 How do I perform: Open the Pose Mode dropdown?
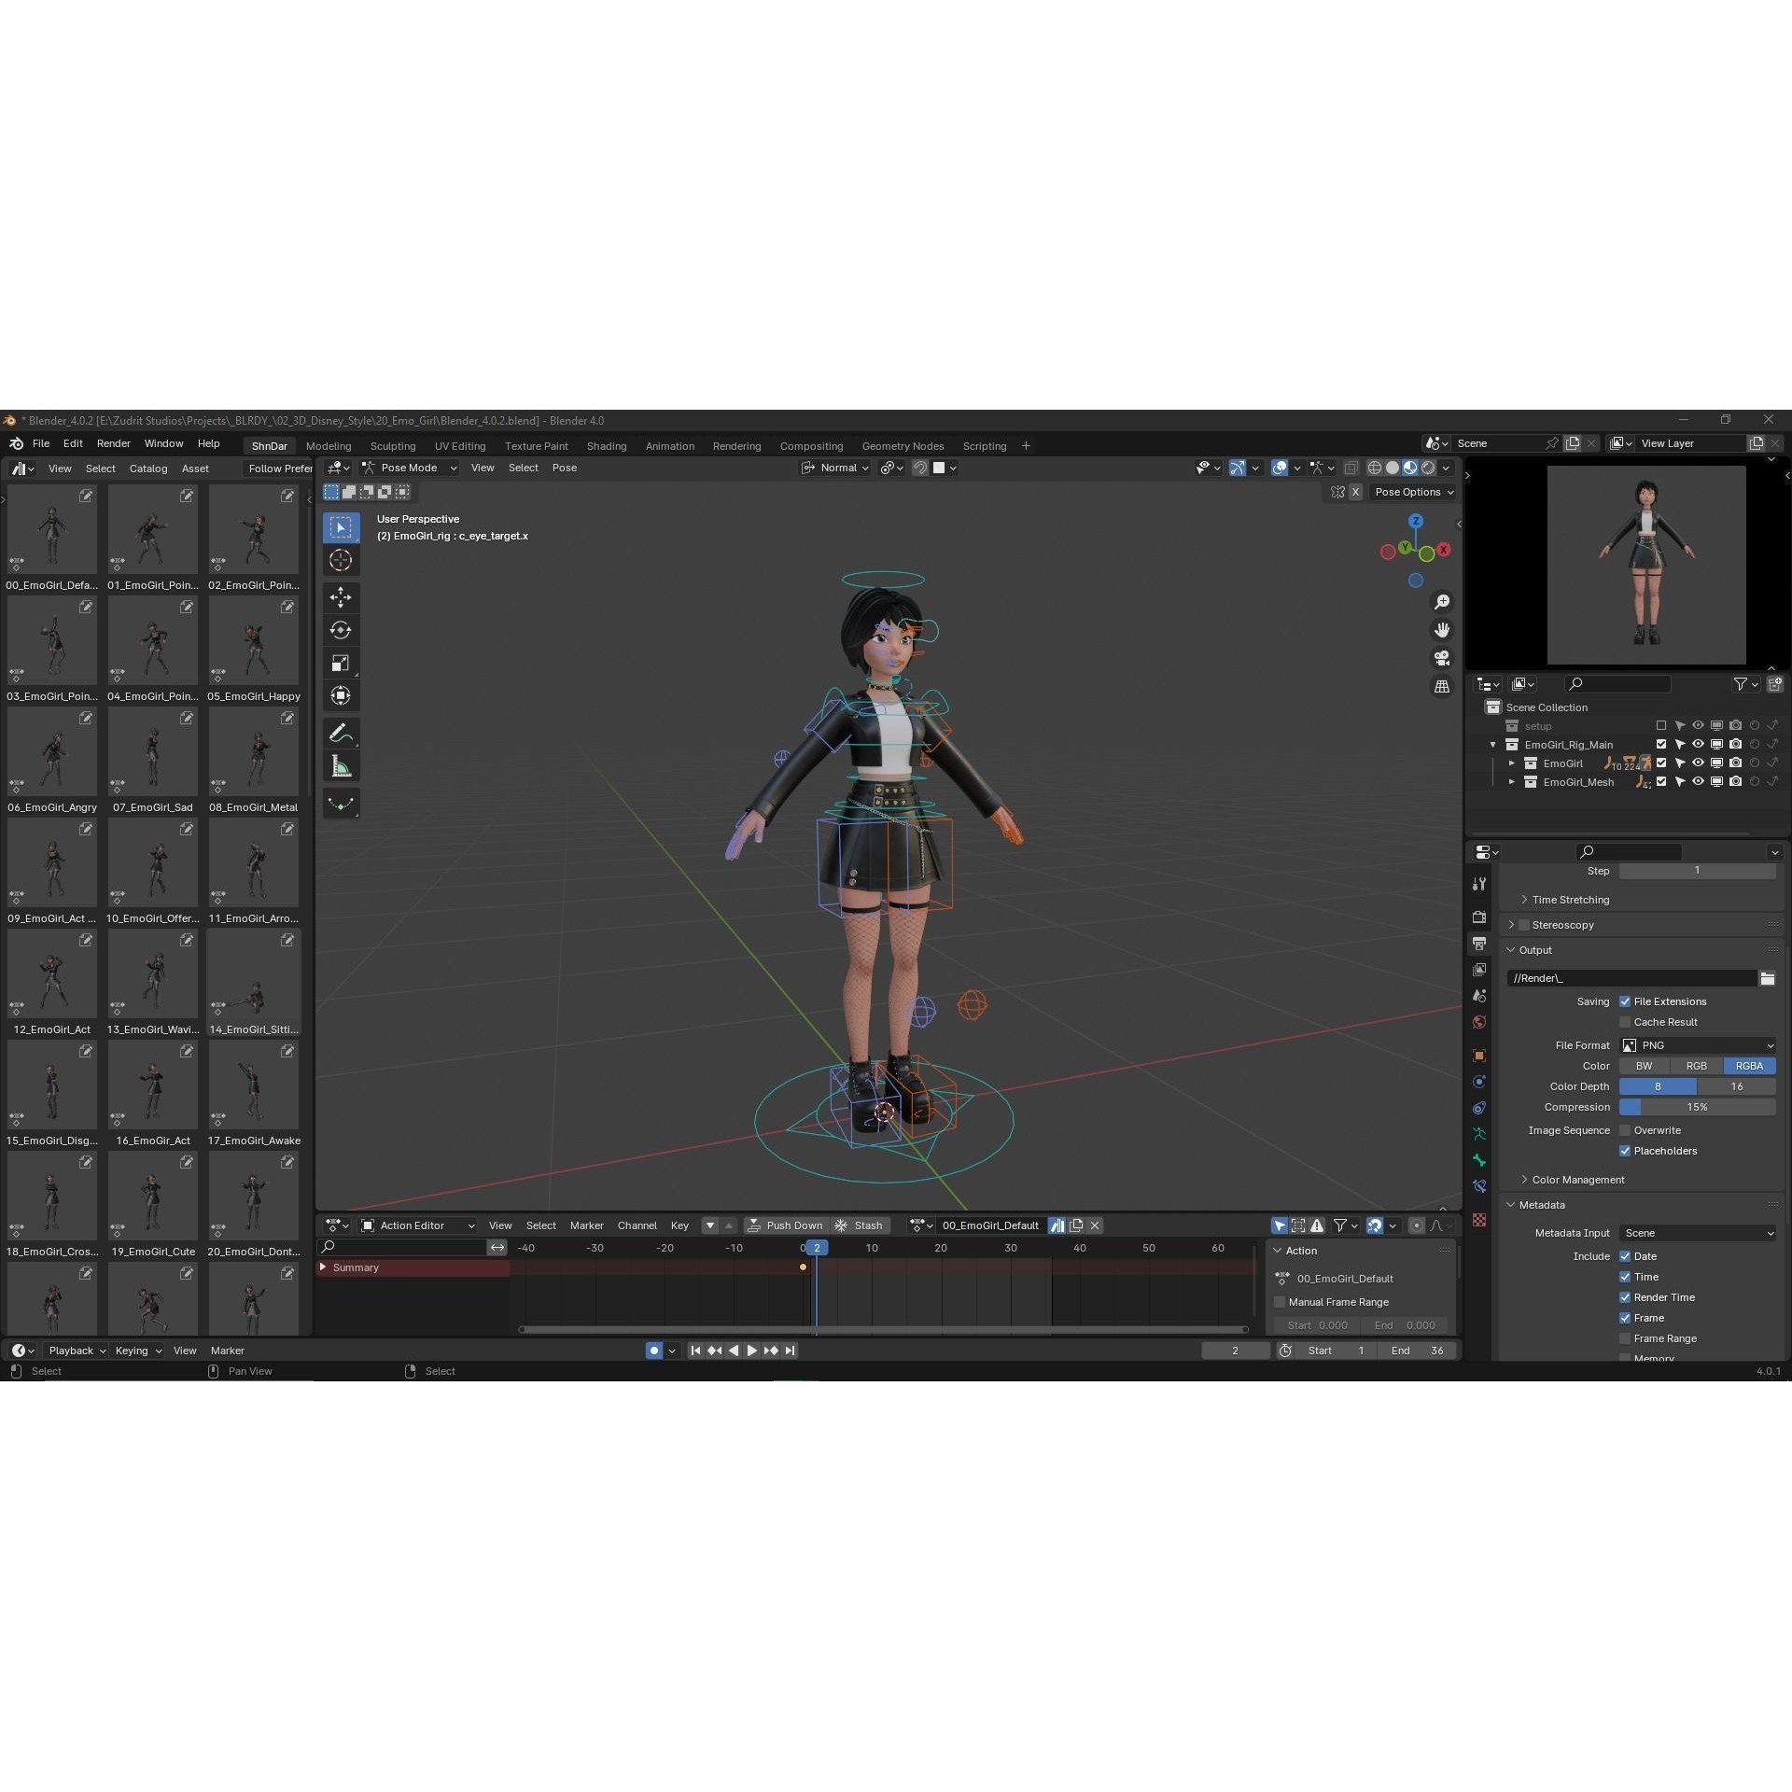[408, 468]
